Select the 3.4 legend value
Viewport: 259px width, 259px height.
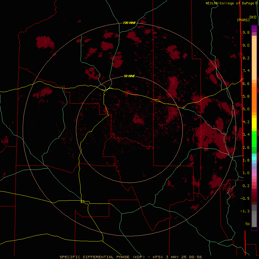(x=246, y=135)
